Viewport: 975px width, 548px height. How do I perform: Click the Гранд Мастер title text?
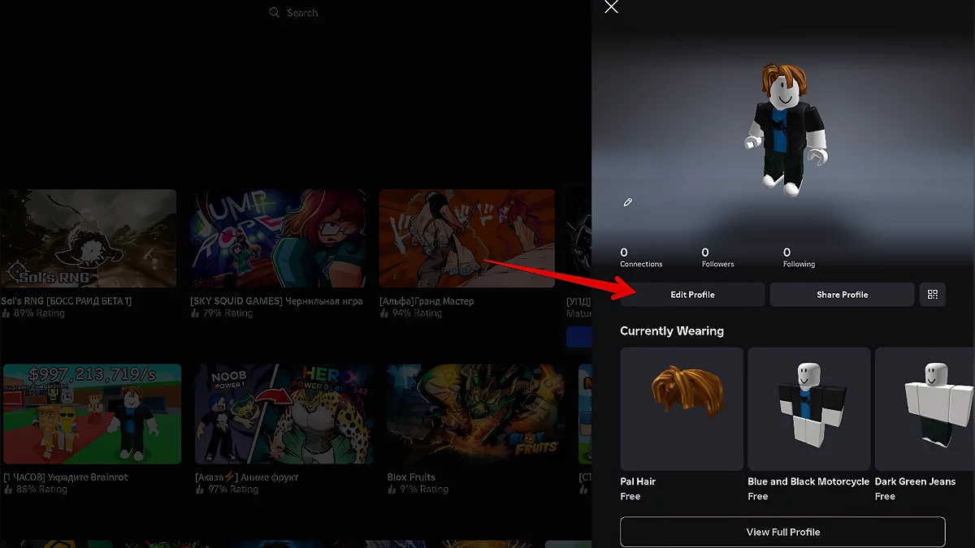(427, 301)
